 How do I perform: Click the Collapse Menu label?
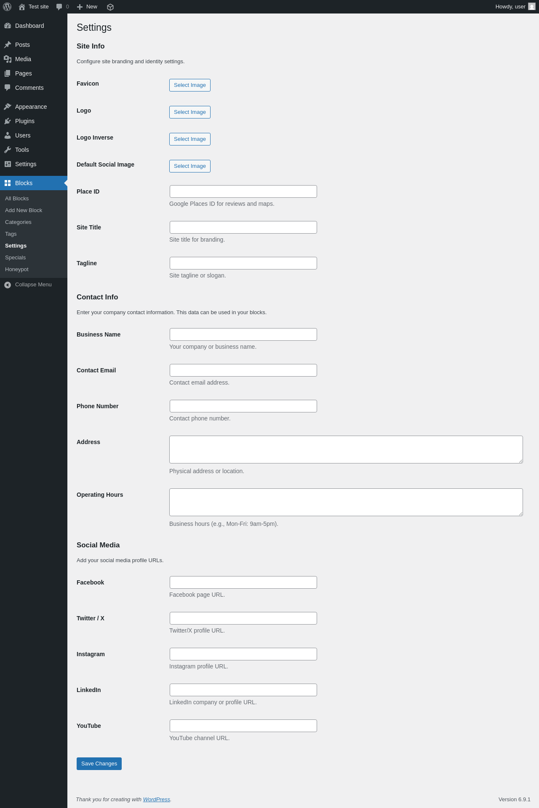pos(33,285)
